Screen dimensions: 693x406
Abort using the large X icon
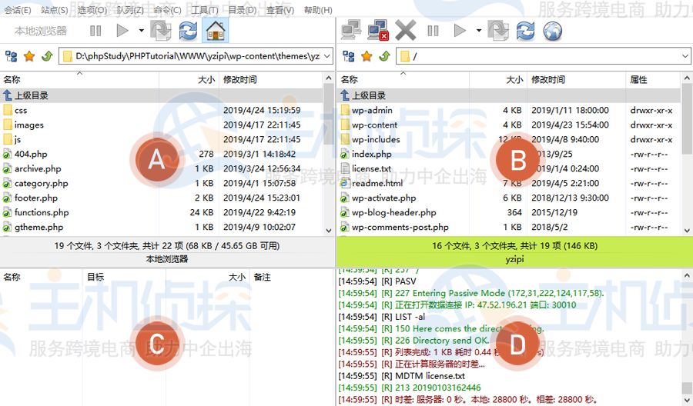point(405,31)
